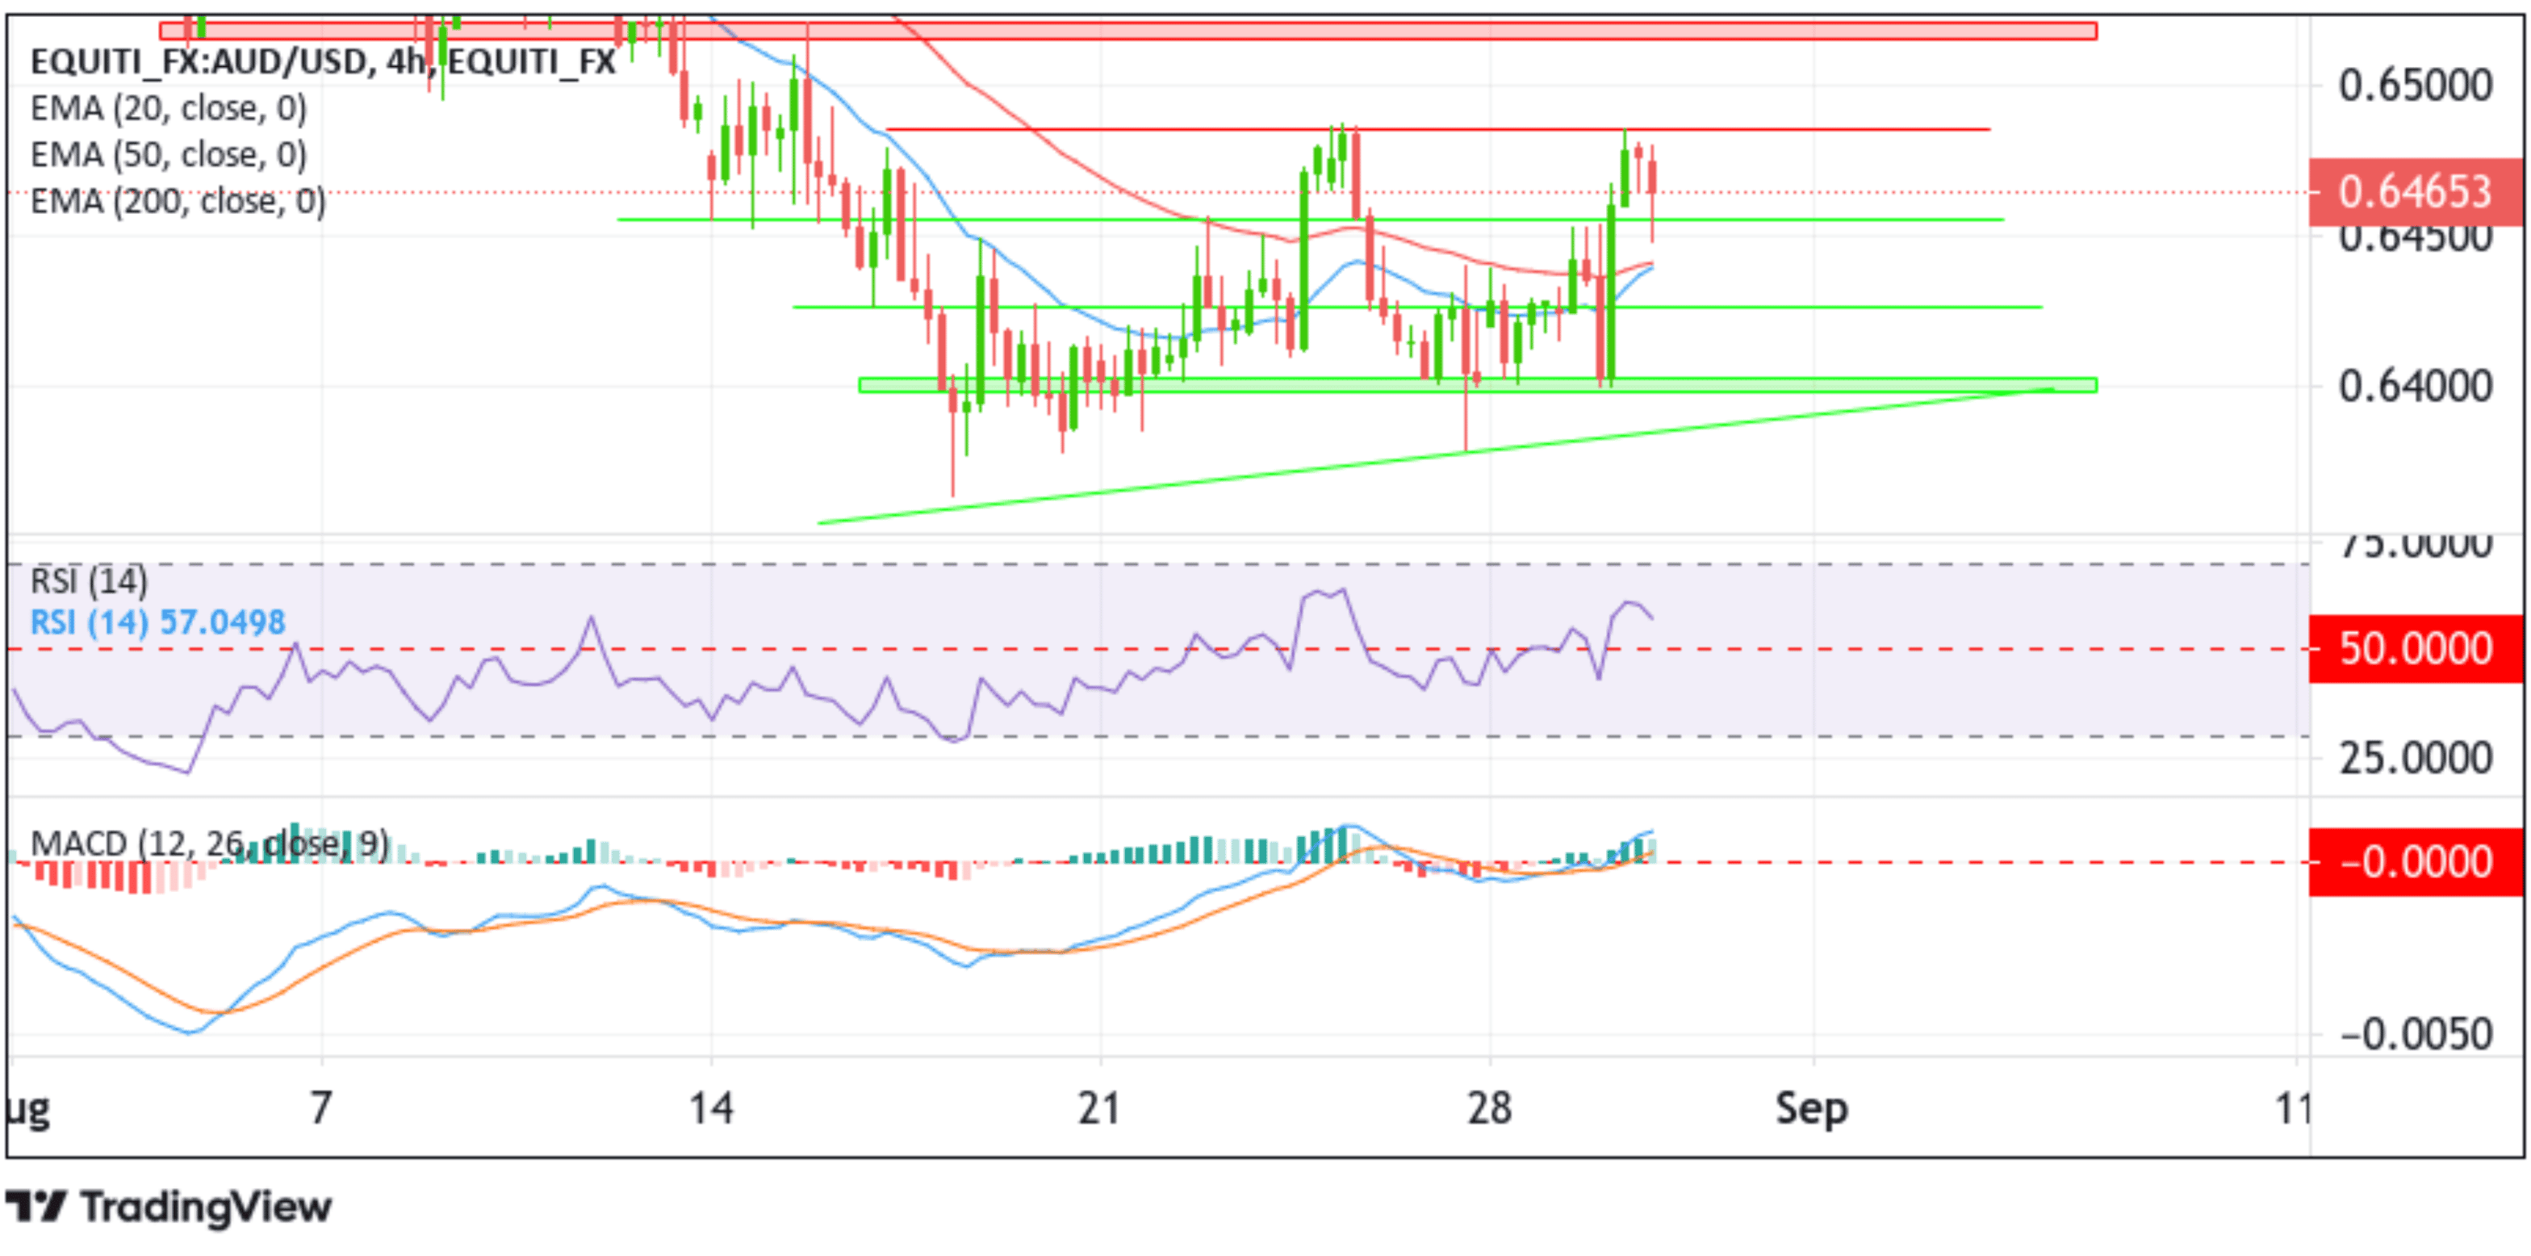Click the RSI 50.0000 level label

pos(2415,649)
